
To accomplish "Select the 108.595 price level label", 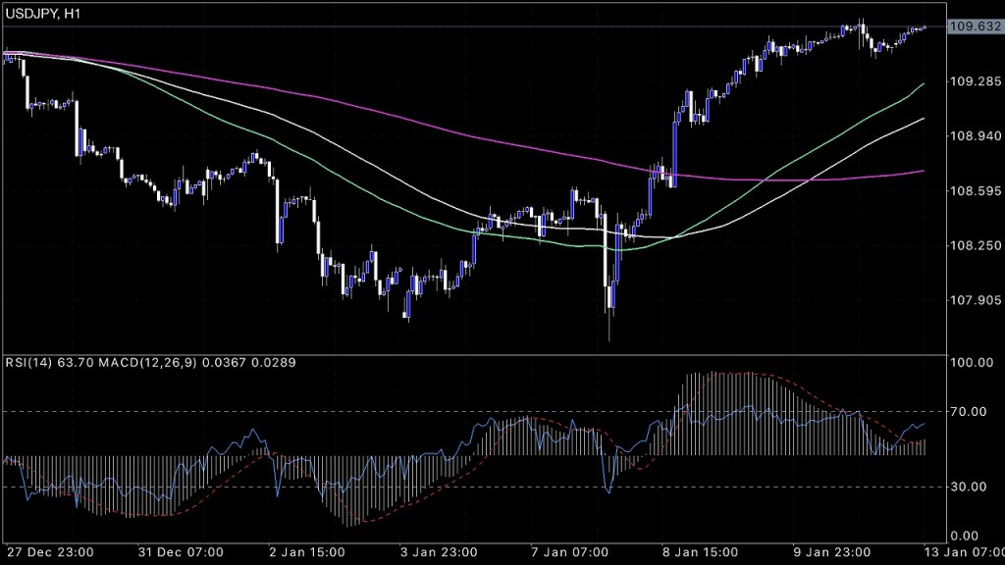I will coord(968,191).
